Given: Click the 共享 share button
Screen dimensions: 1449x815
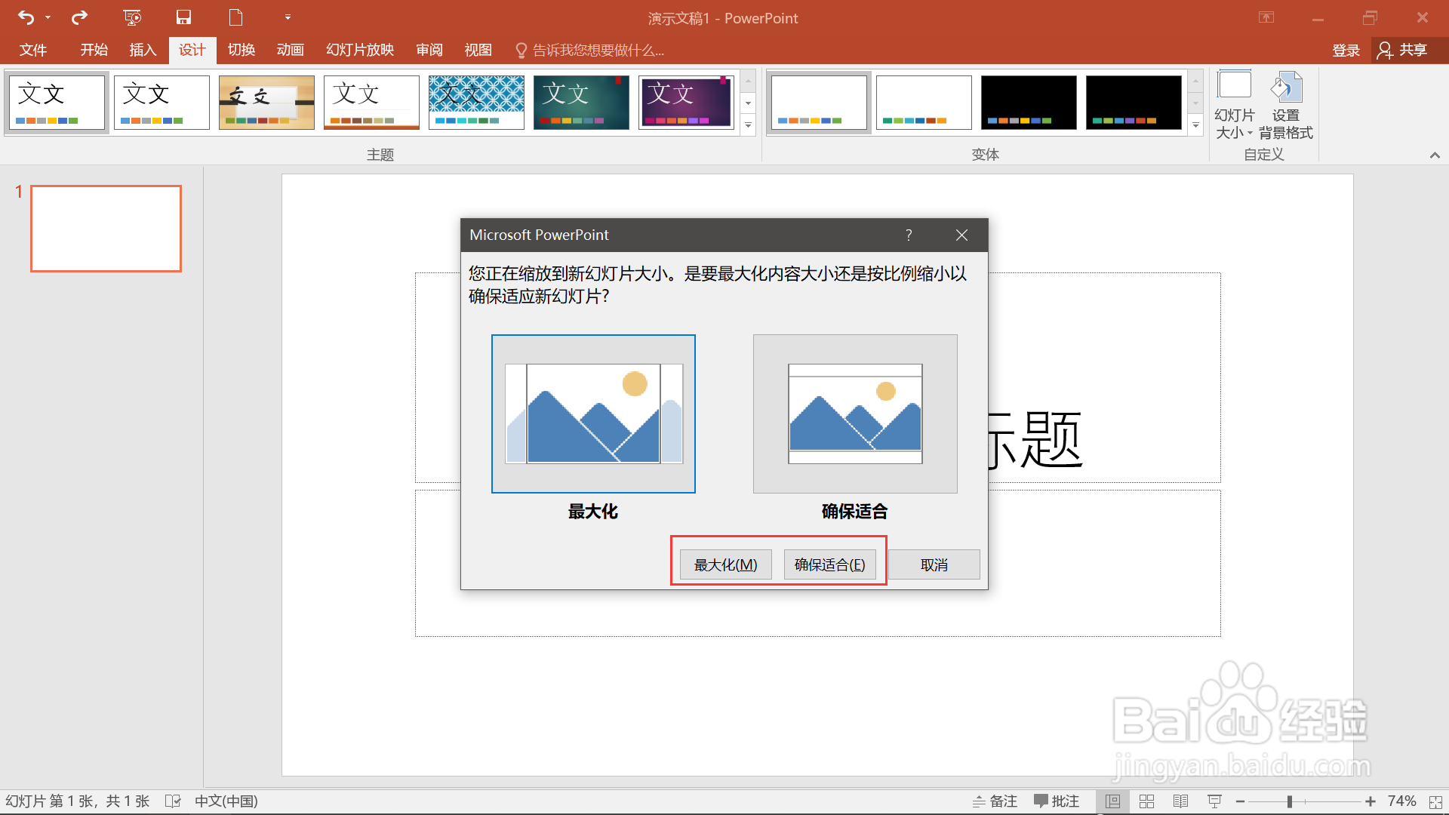Looking at the screenshot, I should (x=1403, y=50).
